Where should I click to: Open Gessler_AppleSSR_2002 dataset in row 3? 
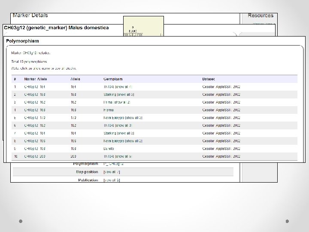tap(221, 102)
